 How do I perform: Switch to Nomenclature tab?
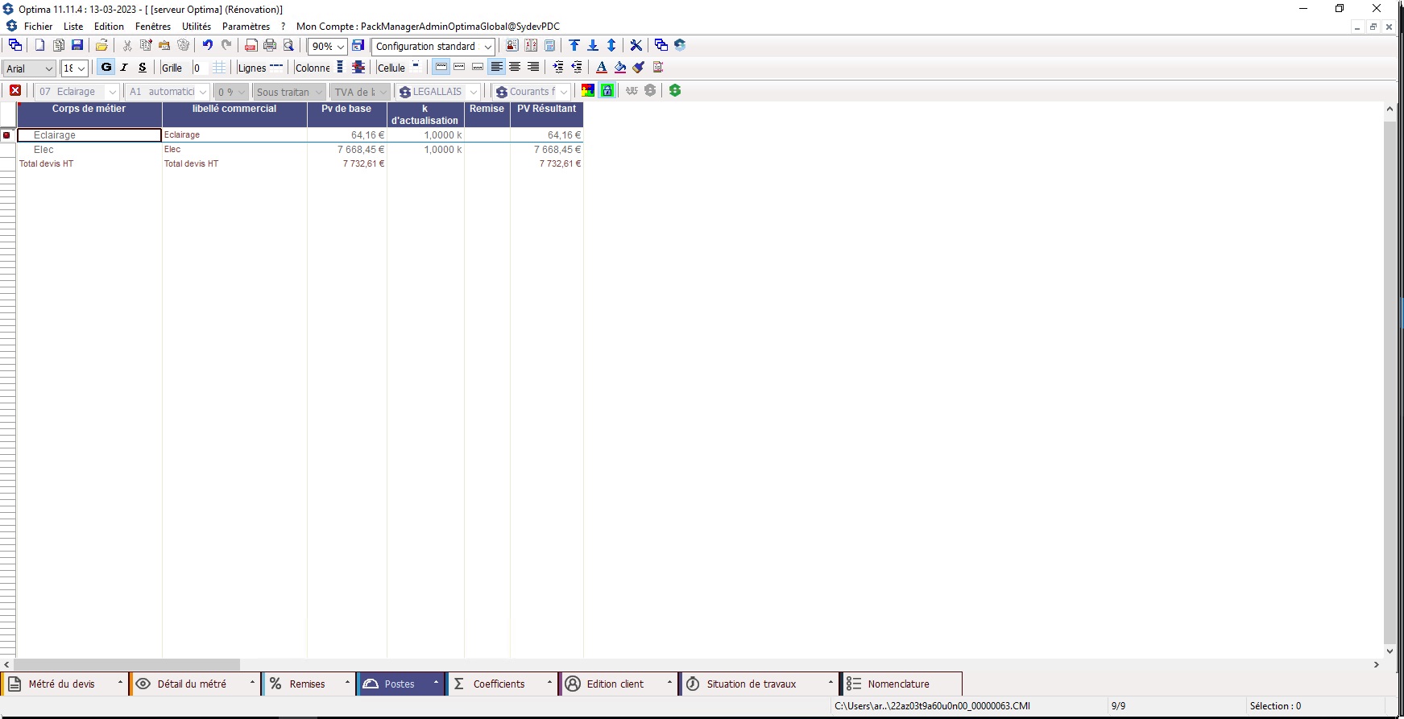coord(901,684)
